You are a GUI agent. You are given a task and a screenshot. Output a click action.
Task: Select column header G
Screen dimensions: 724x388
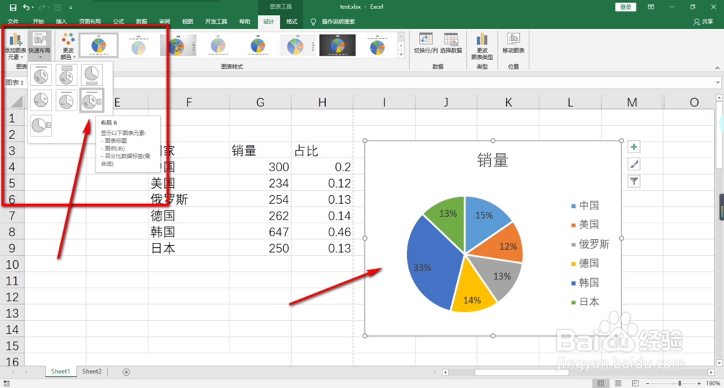point(260,103)
